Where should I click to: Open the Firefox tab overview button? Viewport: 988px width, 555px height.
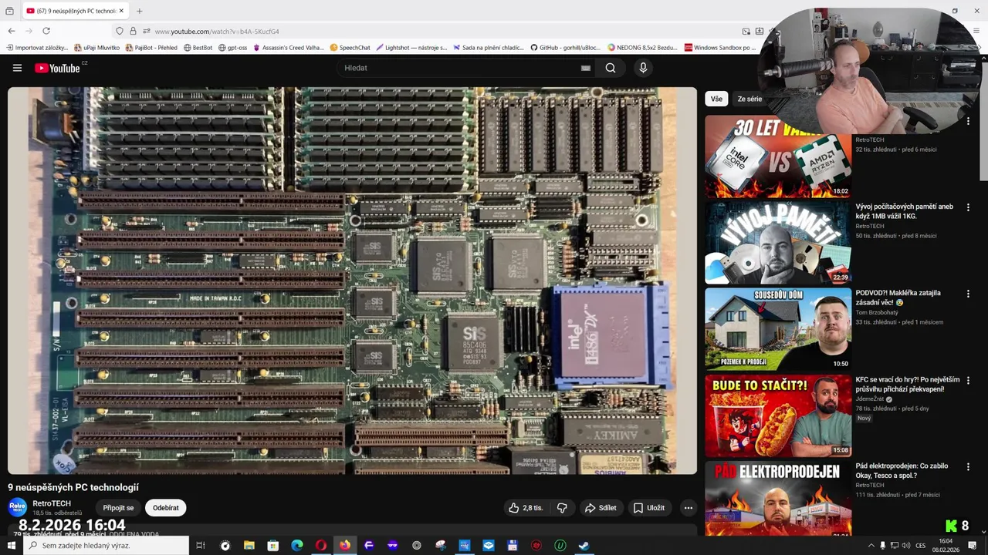[9, 11]
